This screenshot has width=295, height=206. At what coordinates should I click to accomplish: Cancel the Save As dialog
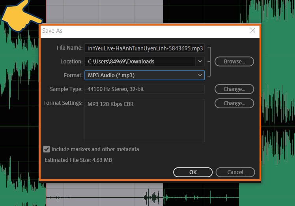pos(235,172)
